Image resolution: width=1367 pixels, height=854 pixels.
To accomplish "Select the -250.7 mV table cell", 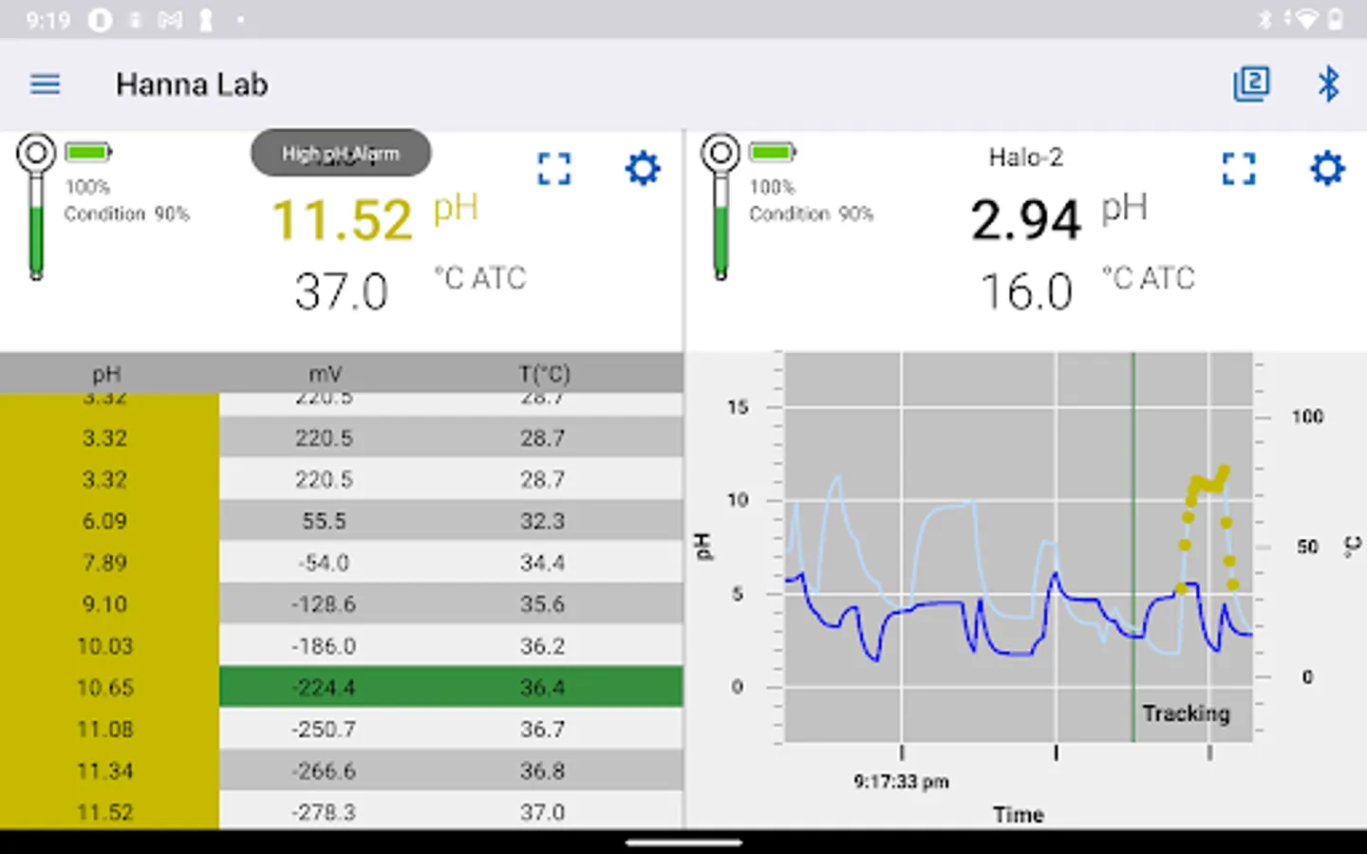I will pyautogui.click(x=324, y=729).
